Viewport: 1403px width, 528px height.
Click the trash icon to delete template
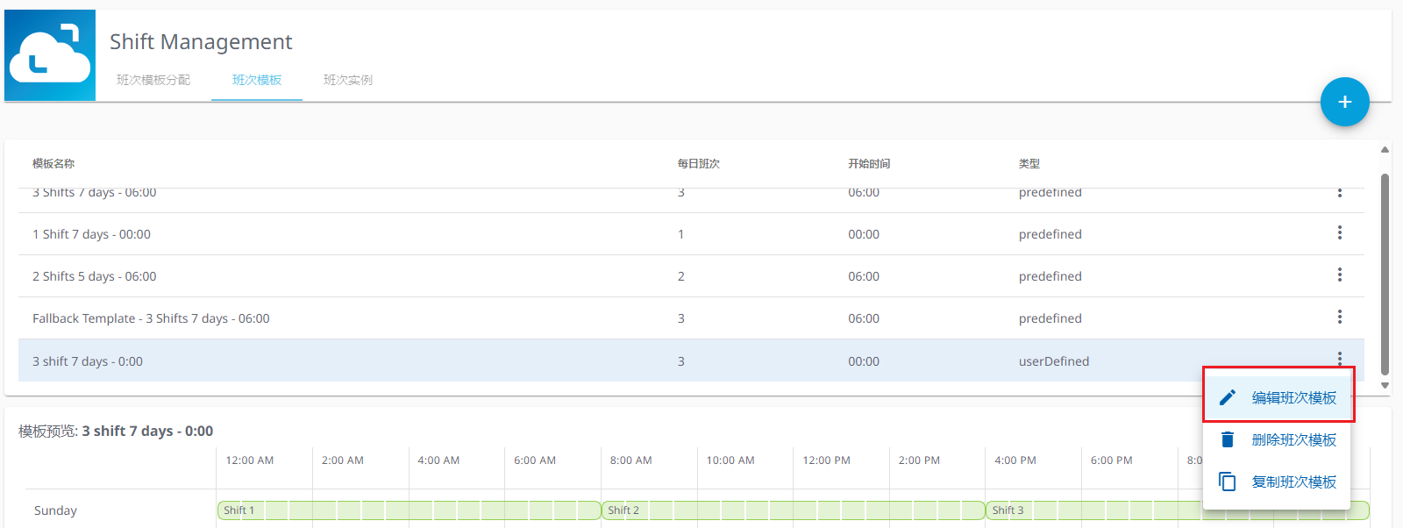pyautogui.click(x=1228, y=439)
